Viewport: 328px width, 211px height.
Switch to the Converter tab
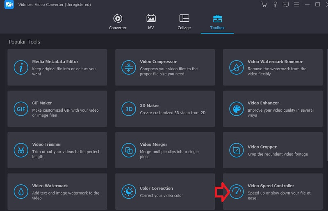(118, 22)
